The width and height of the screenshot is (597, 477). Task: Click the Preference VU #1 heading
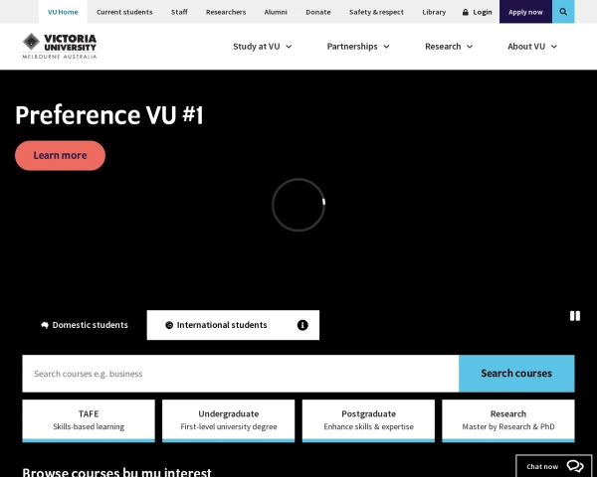click(109, 115)
